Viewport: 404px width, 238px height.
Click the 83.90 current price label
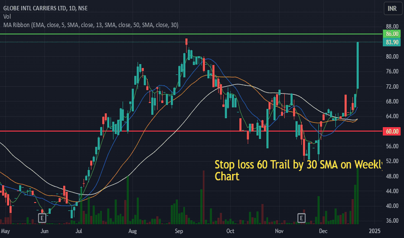391,42
